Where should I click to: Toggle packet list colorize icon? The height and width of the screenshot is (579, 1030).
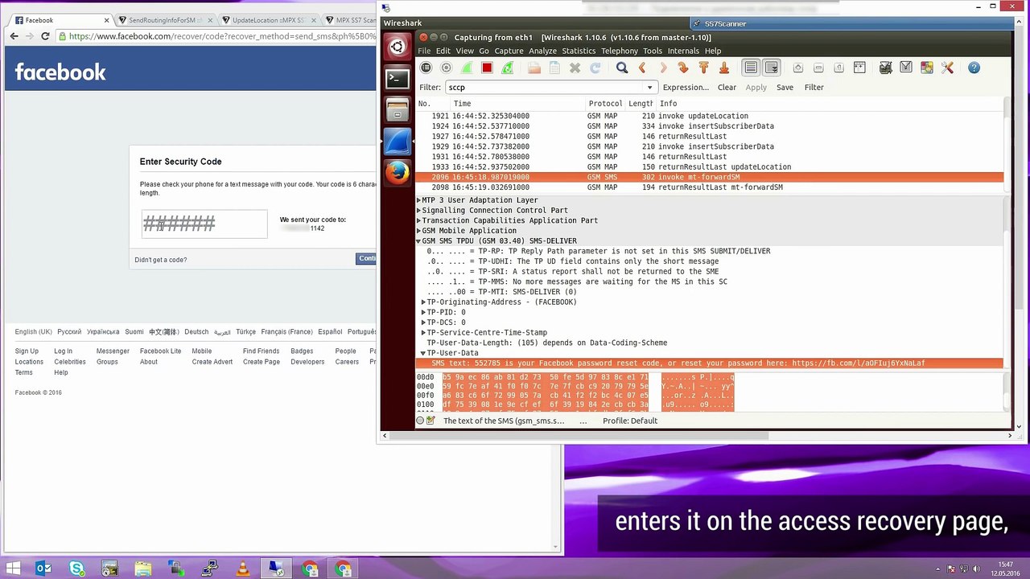pos(751,68)
